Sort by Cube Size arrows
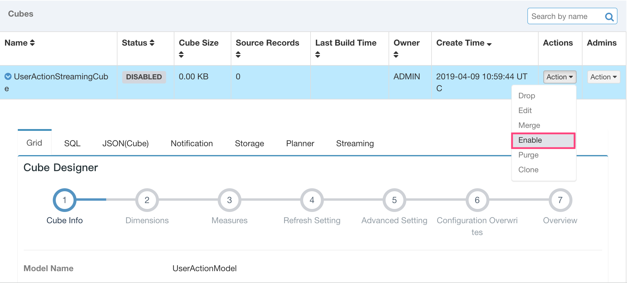The image size is (627, 283). coord(181,54)
